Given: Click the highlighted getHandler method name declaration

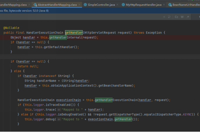Looking at the screenshot, I should [74, 33].
